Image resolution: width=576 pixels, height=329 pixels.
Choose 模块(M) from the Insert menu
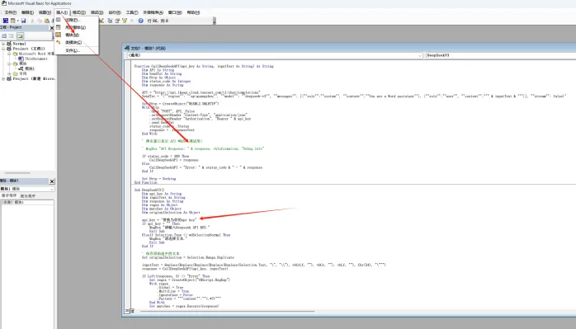pyautogui.click(x=77, y=35)
